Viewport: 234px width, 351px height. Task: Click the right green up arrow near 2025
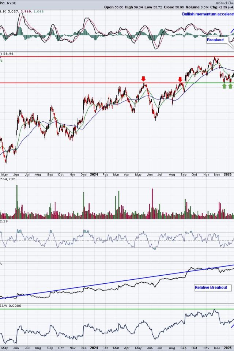[x=230, y=86]
